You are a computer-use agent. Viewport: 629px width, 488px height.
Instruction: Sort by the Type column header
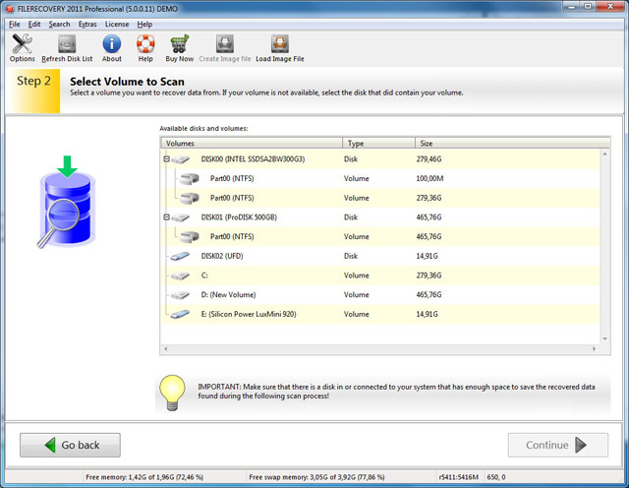pos(378,144)
